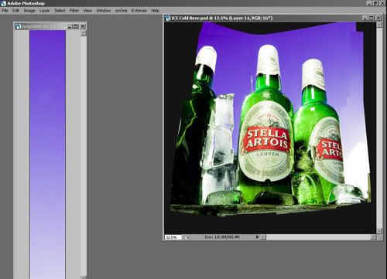
Task: Open the Extensis menu
Action: (139, 11)
